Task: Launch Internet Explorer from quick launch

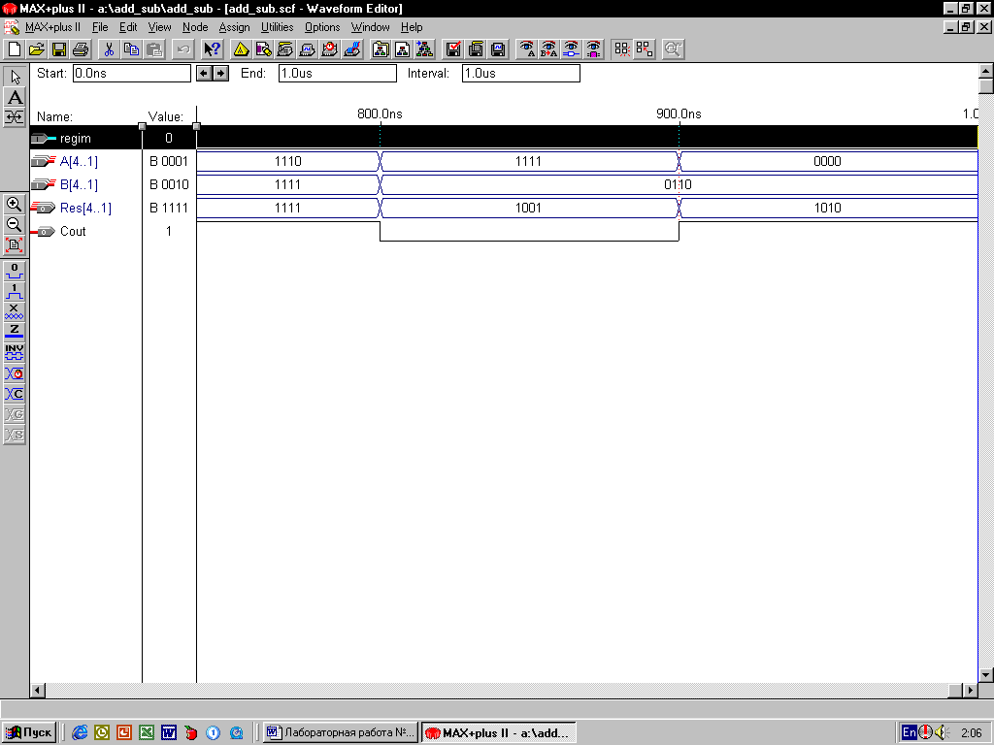Action: coord(80,732)
